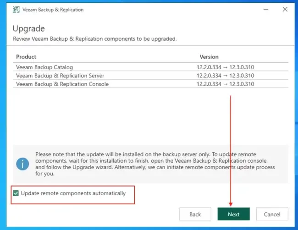Minimize the Veeam installer window

tap(266, 9)
